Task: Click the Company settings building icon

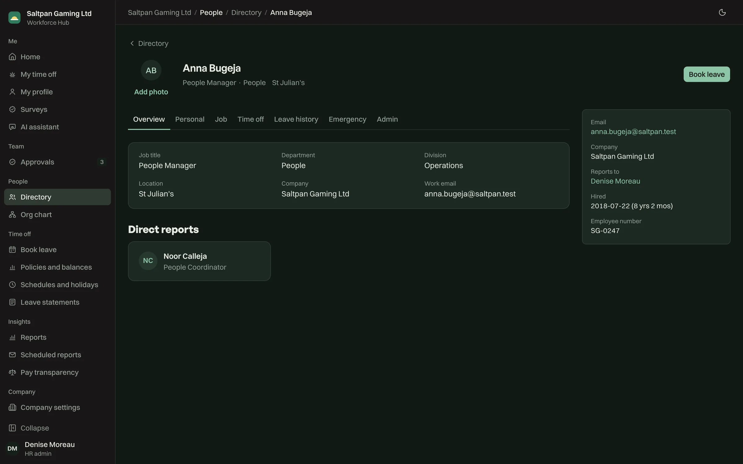Action: point(12,407)
